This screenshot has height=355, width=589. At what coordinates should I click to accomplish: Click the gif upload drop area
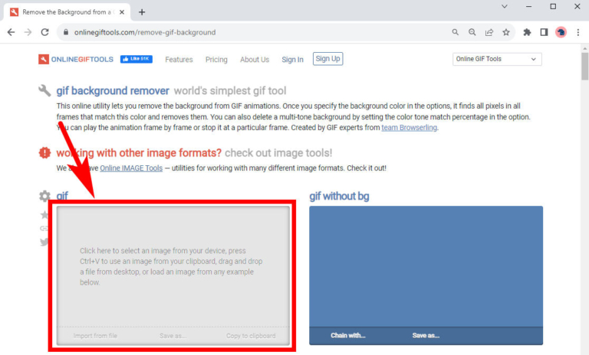pos(173,266)
